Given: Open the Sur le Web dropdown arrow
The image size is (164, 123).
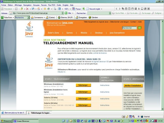Looking at the screenshot, I should click(125, 13).
